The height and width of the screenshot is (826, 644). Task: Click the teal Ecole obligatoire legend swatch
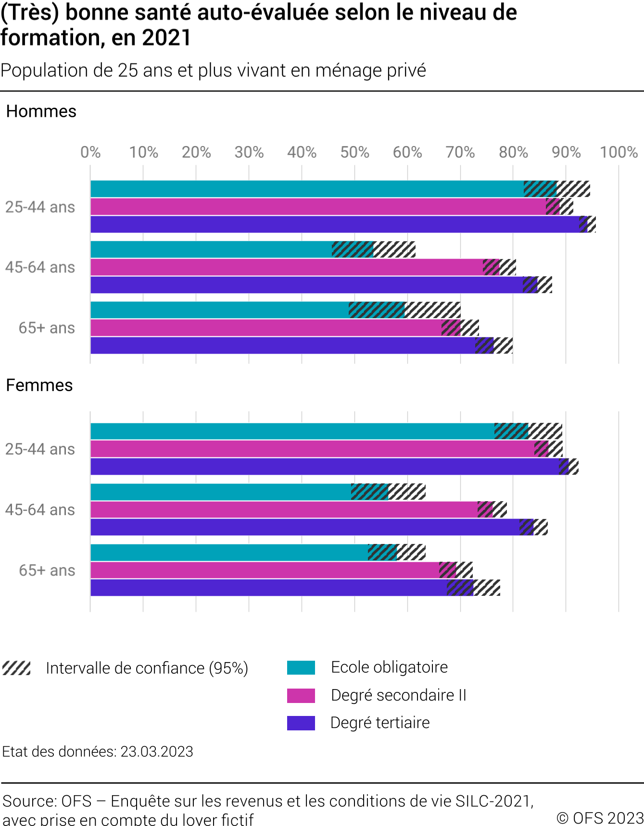point(301,667)
